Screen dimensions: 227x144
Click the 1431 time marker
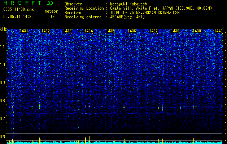pos(24,31)
